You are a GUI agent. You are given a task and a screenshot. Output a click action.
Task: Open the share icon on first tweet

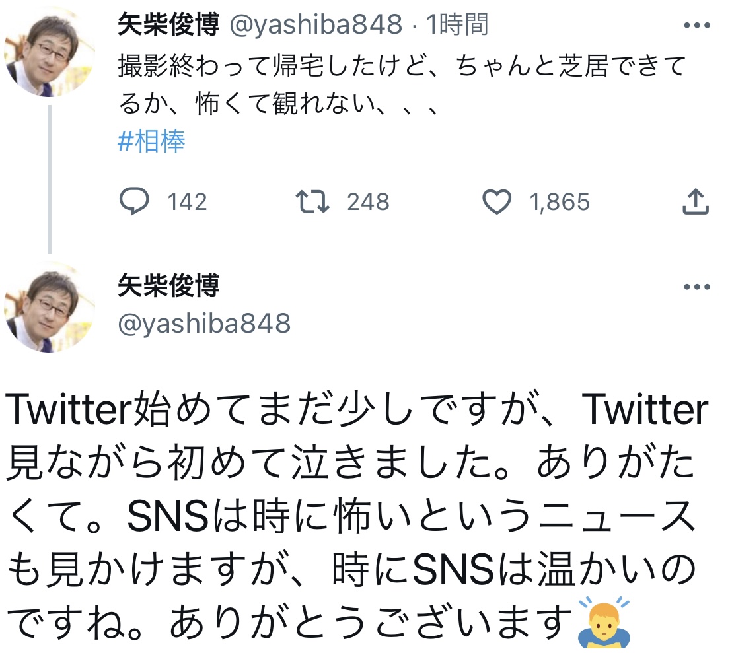[696, 202]
